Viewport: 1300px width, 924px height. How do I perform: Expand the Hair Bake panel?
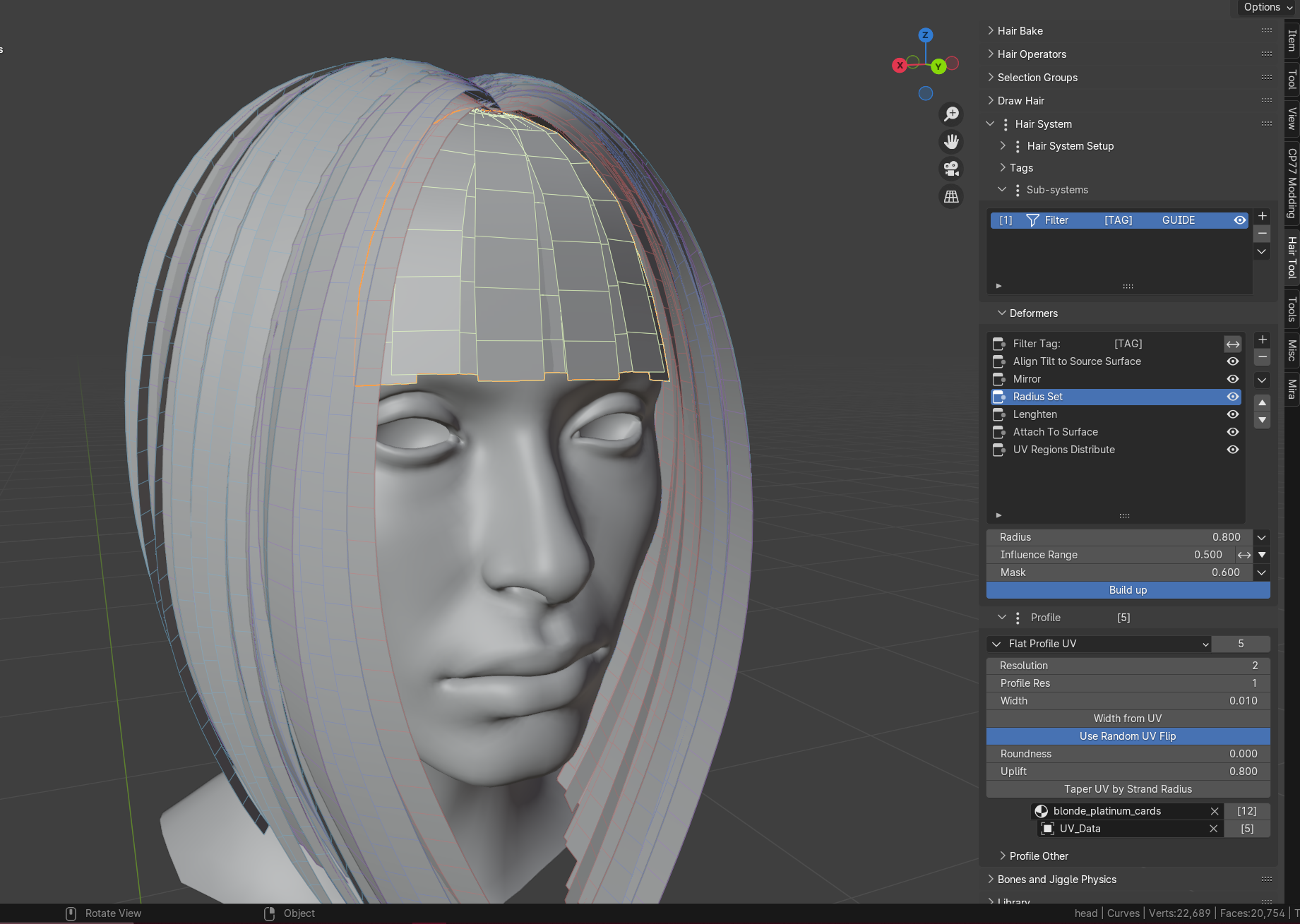[x=1020, y=31]
